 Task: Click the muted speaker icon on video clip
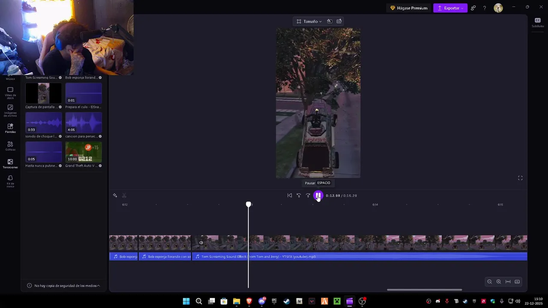(x=201, y=243)
